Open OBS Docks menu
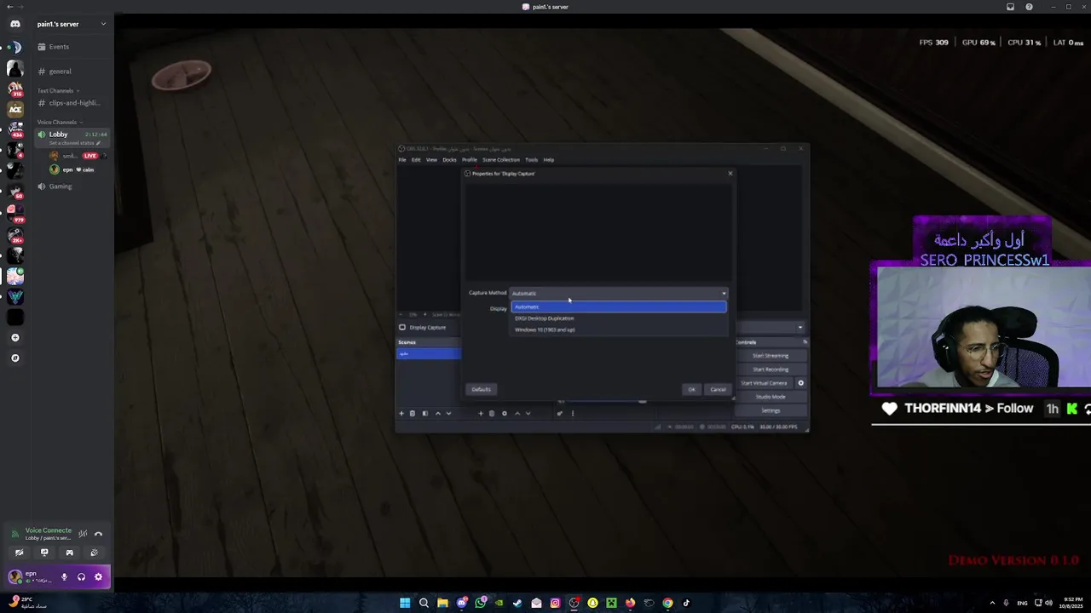 coord(449,160)
